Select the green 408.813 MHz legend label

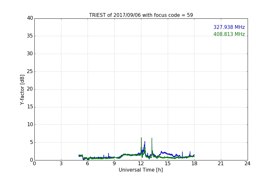coord(229,34)
